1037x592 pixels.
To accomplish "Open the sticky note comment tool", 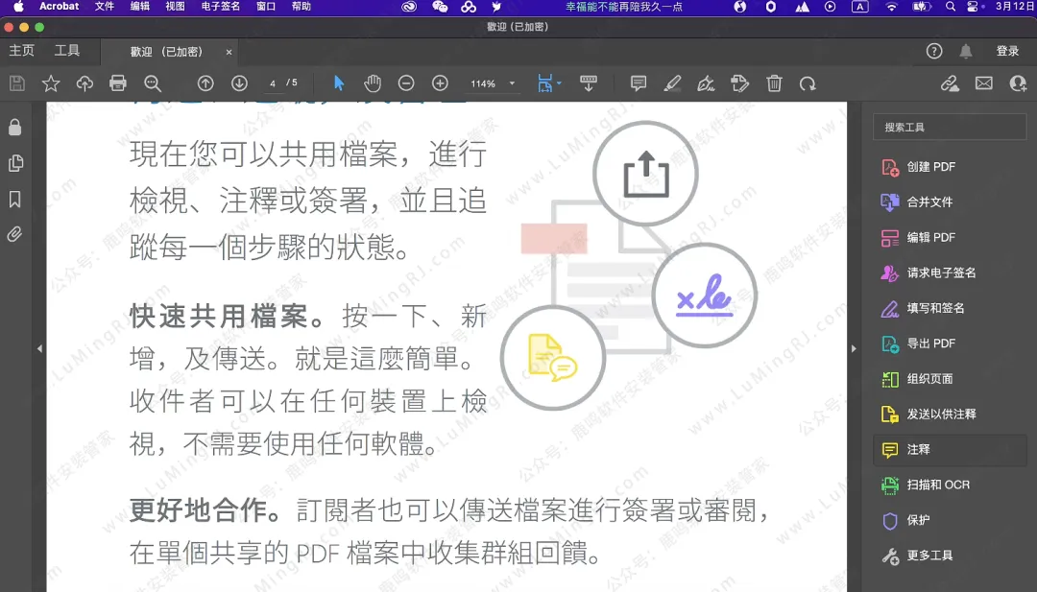I will pos(638,83).
